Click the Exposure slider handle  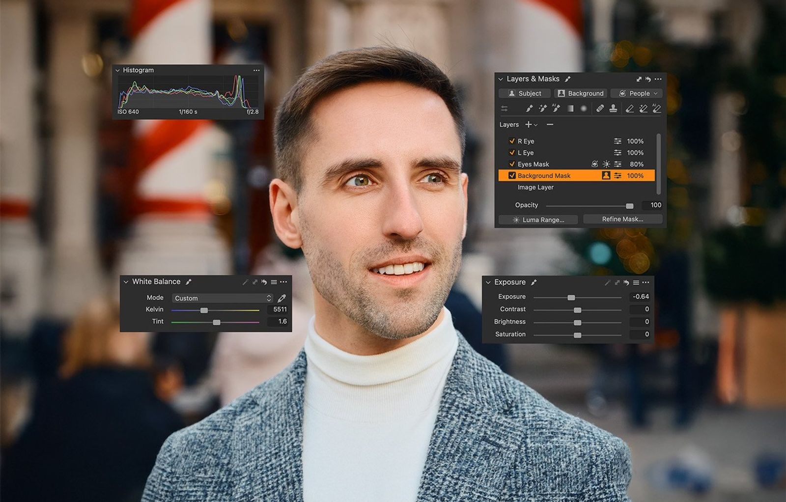tap(571, 298)
